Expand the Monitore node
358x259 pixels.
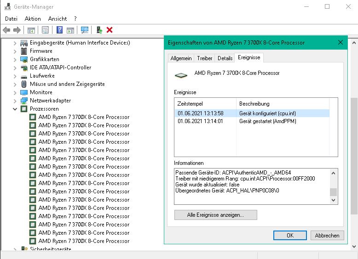(15, 92)
